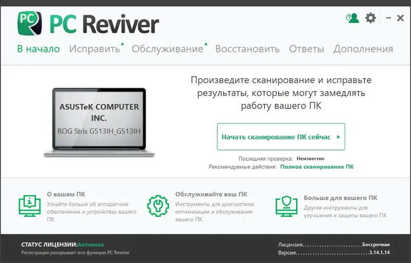Open the help and account icon
The width and height of the screenshot is (411, 263).
(352, 18)
